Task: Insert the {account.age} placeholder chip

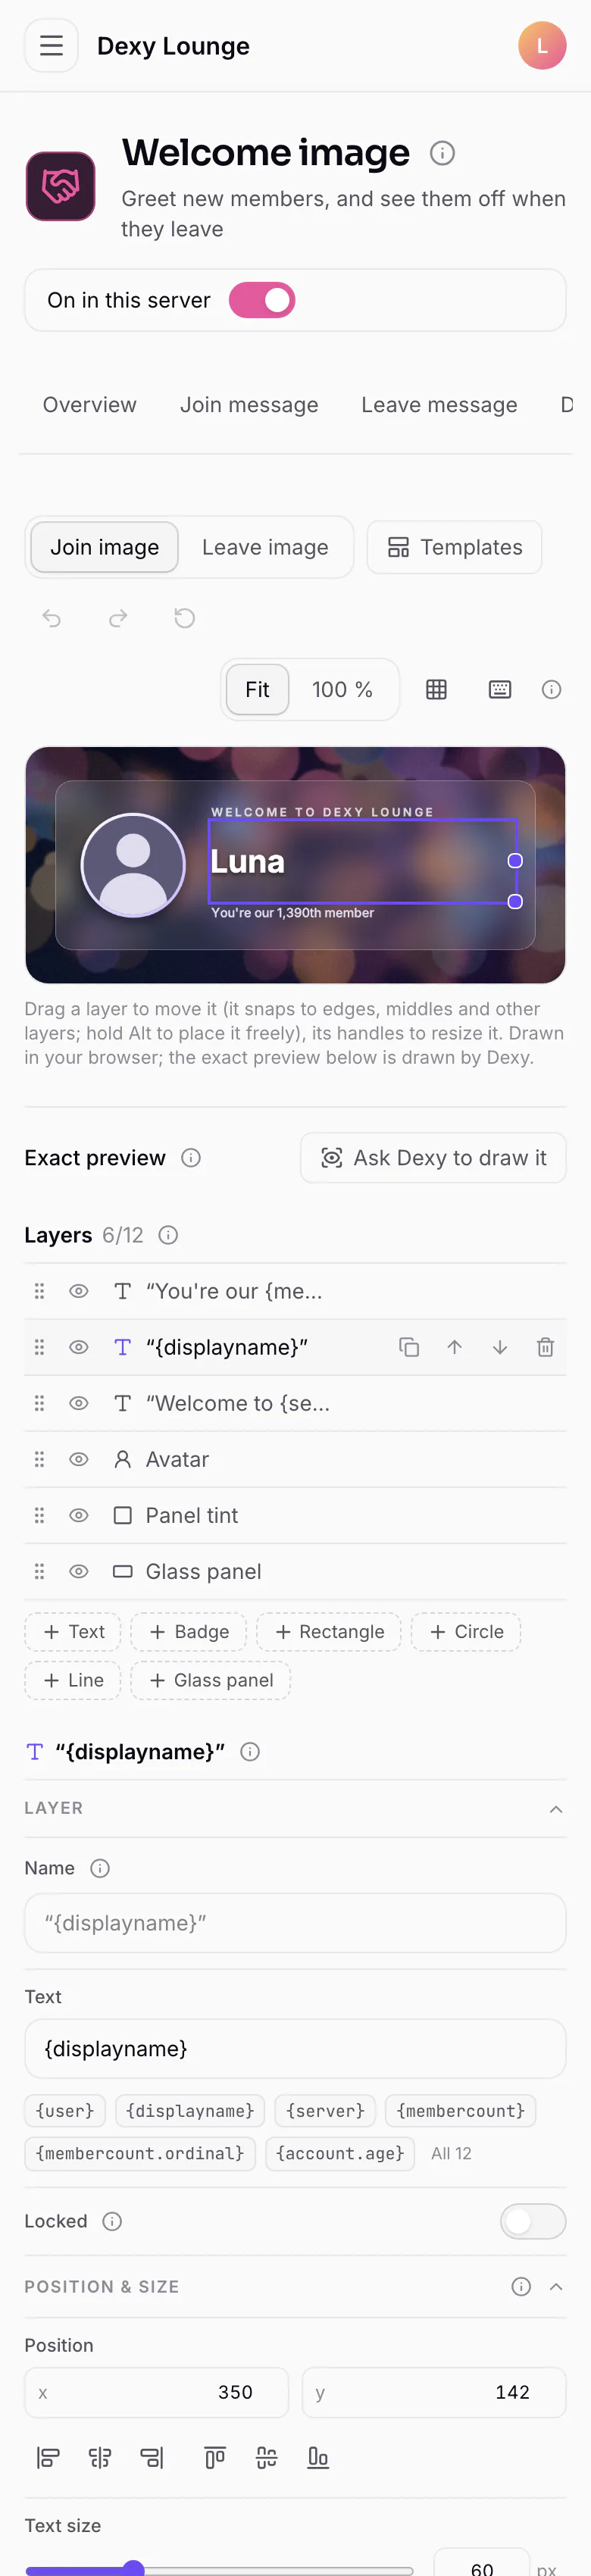Action: 340,2154
